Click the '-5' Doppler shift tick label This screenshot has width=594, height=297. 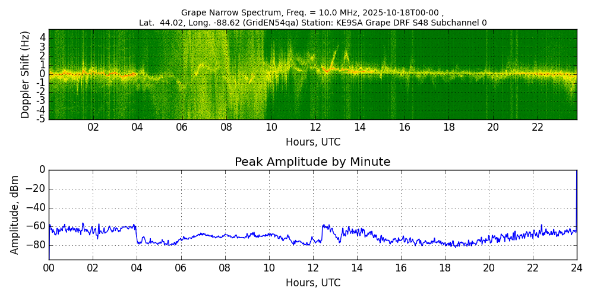tap(40, 119)
